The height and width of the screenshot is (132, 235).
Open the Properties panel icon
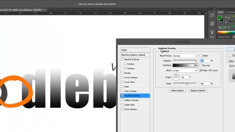(212, 23)
